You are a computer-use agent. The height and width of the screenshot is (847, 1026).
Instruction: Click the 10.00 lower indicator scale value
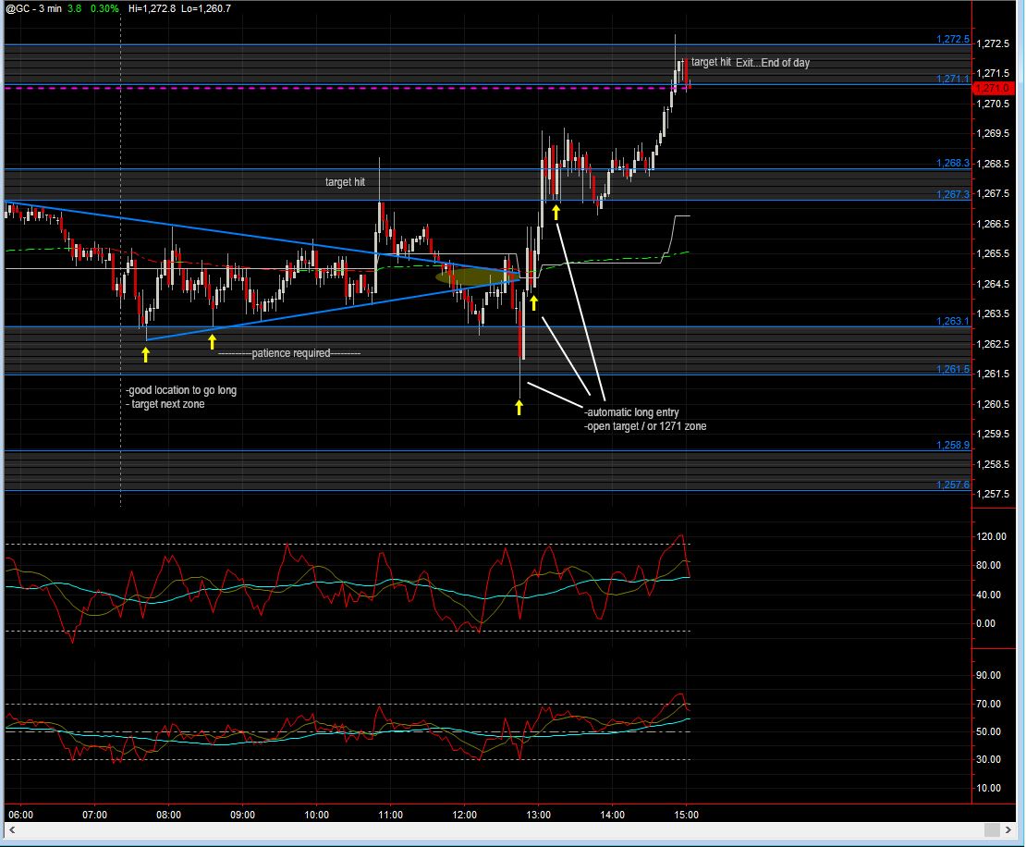tap(989, 788)
